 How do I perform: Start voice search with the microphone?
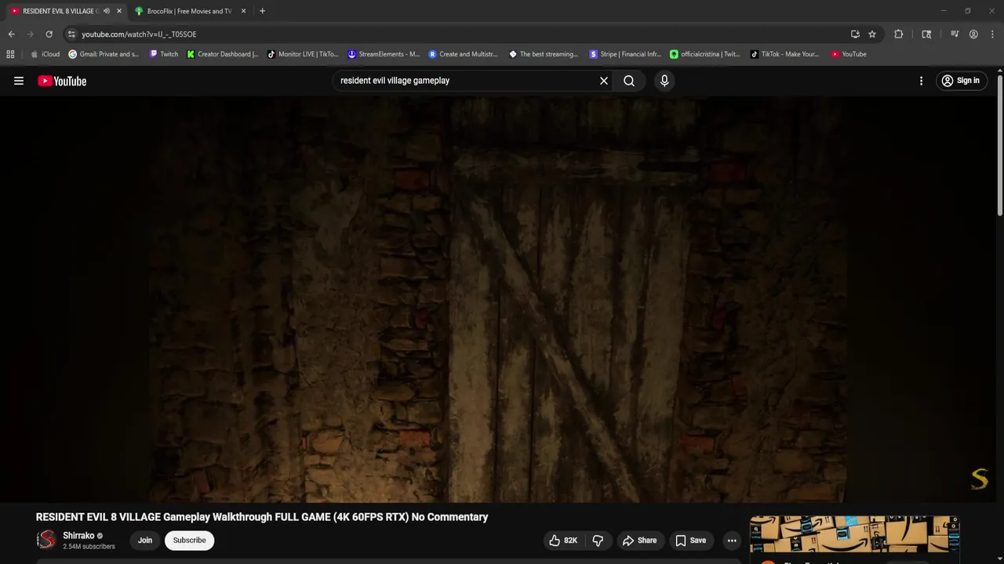(664, 81)
